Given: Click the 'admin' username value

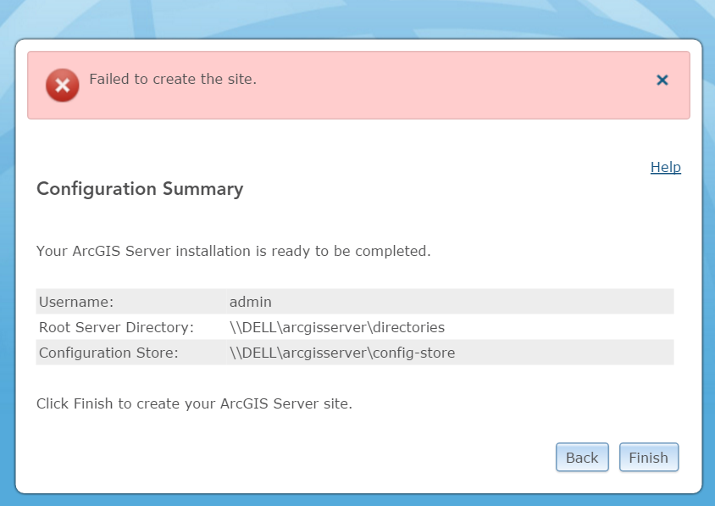Looking at the screenshot, I should [251, 302].
